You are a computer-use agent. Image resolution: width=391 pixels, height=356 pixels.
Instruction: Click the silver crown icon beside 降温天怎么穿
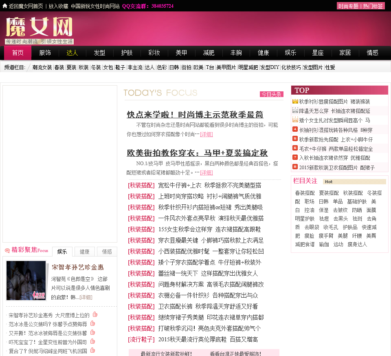pos(295,111)
